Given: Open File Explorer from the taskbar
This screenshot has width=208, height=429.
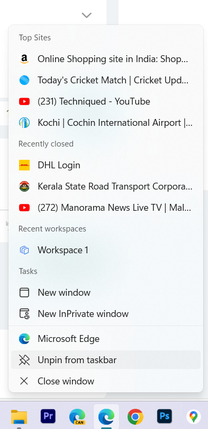Looking at the screenshot, I should click(19, 417).
